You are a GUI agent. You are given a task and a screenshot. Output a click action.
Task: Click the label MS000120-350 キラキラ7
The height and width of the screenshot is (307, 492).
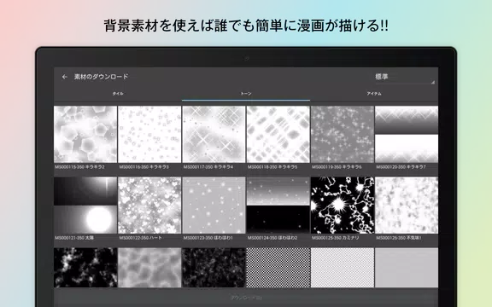[x=401, y=167]
